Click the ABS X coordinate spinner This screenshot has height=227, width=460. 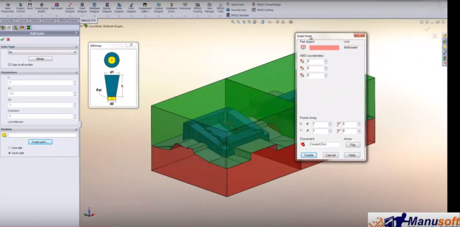326,61
